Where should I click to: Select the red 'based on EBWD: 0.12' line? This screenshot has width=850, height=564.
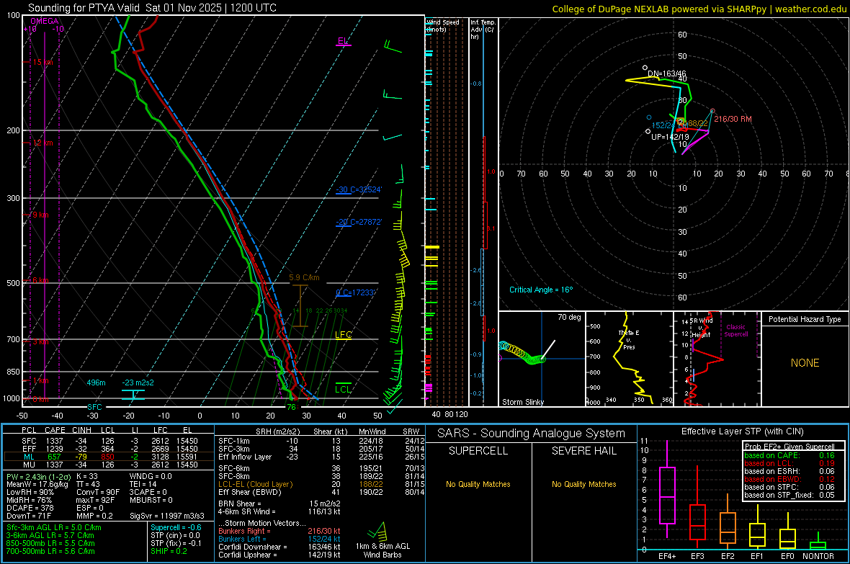click(x=789, y=480)
